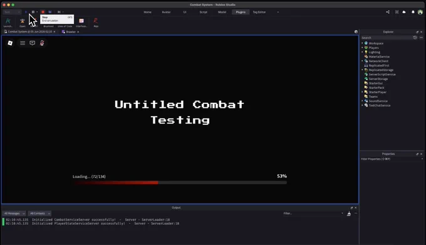Open the notifications bell icon
426x245 pixels.
coord(413,12)
